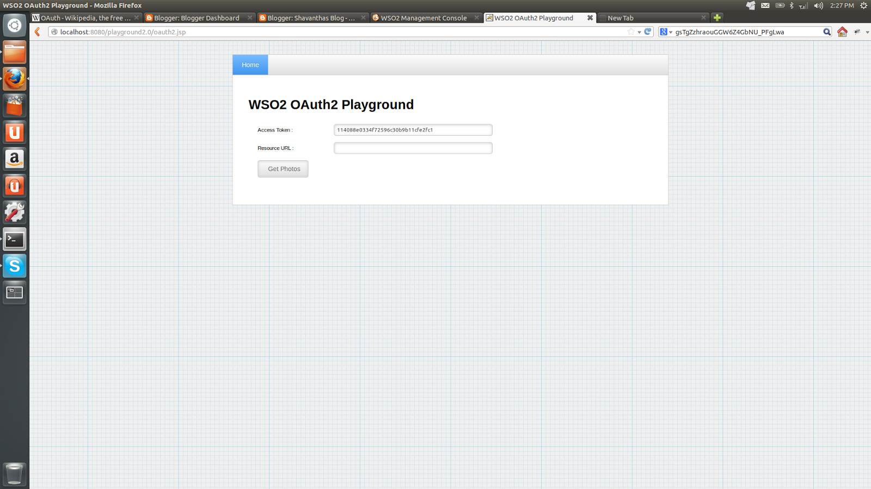This screenshot has height=489, width=871.
Task: Click Home navigation item
Action: 250,65
